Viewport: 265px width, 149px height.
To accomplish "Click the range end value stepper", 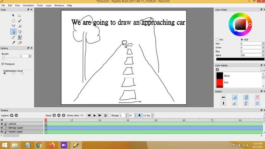I will coord(135,115).
